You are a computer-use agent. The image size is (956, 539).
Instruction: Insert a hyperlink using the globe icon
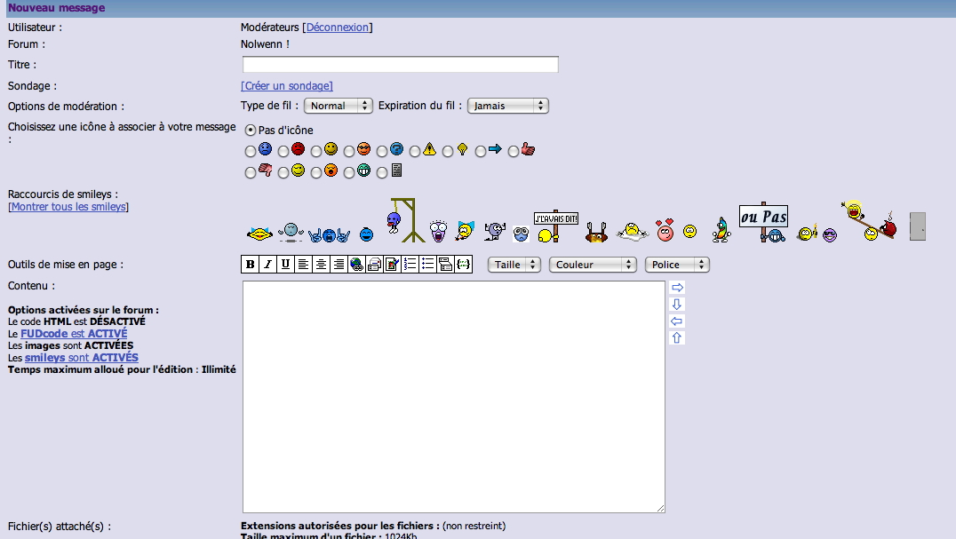coord(356,265)
